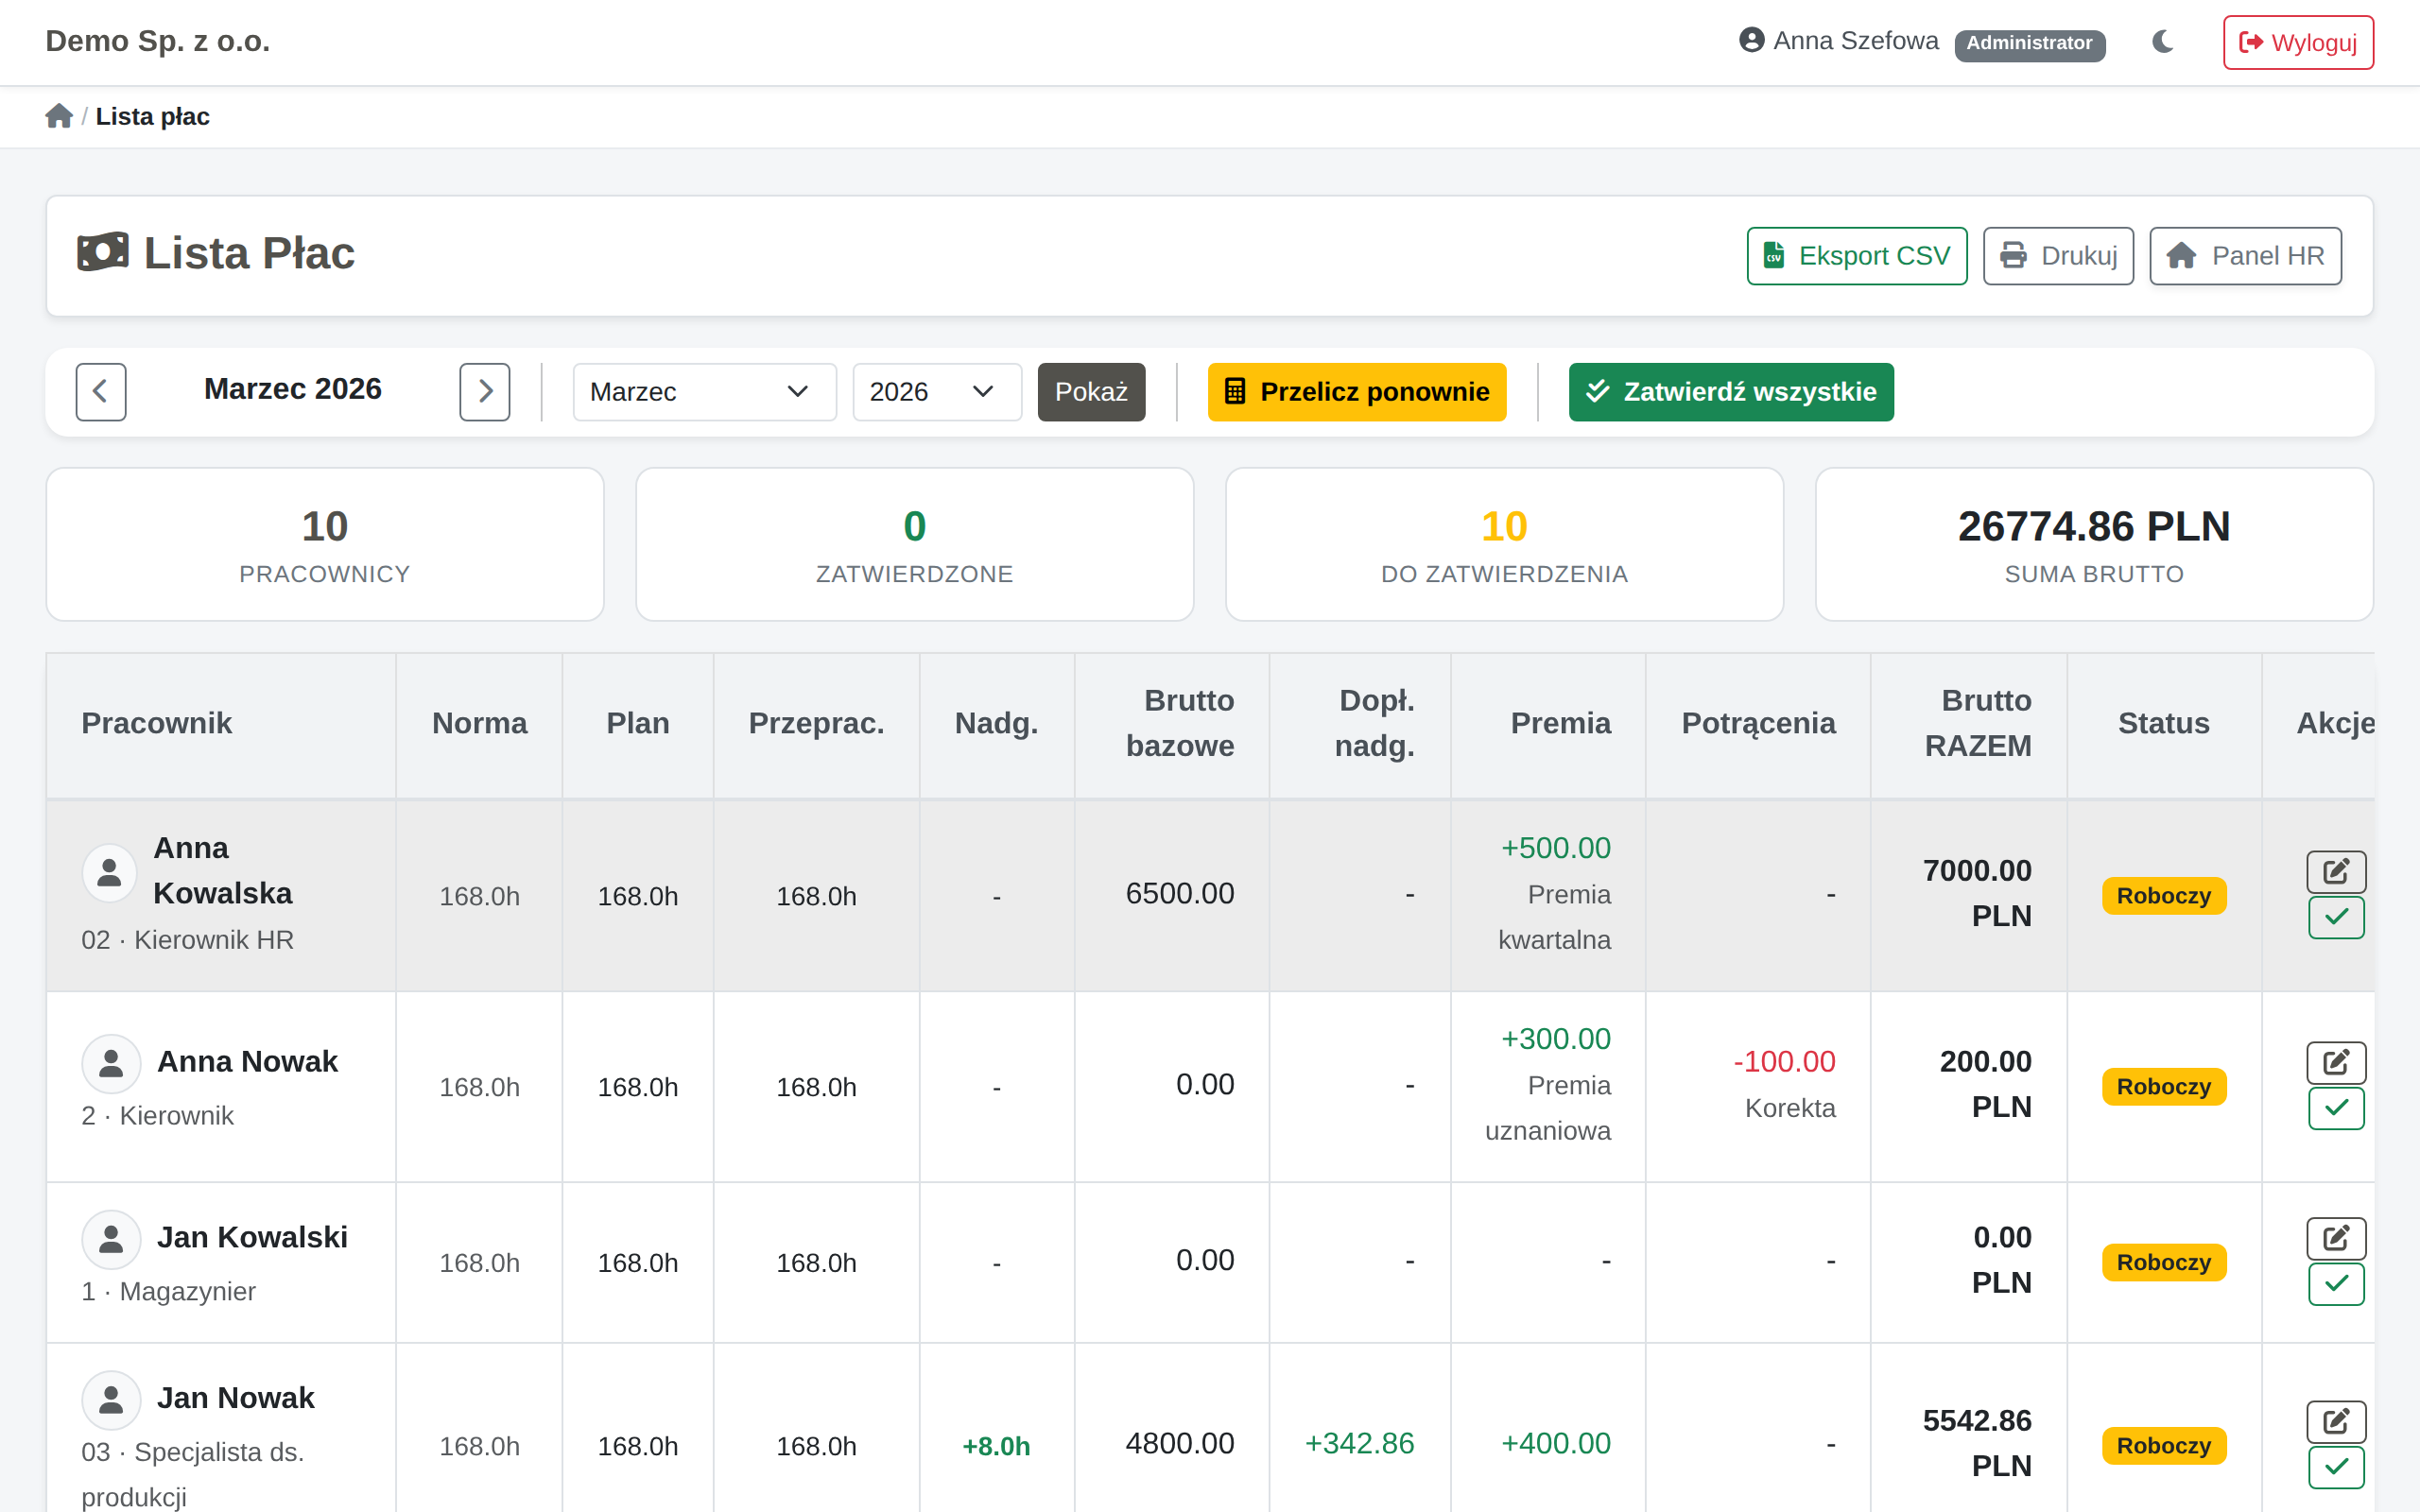The image size is (2420, 1512).
Task: Go to next month with right arrow
Action: point(485,391)
